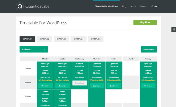
Task: Click Weightlifting subtitle under CrossFit
Action: click(x=80, y=66)
